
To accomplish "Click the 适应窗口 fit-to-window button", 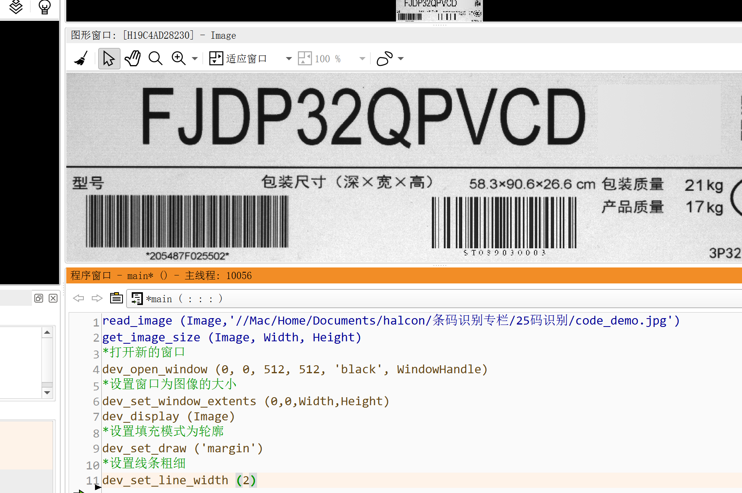I will (239, 58).
